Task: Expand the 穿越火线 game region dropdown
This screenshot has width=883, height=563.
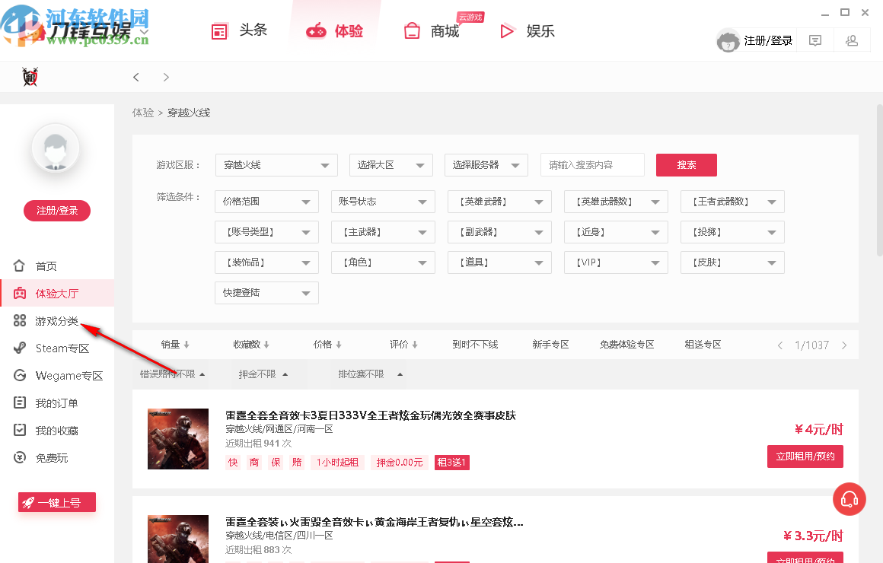Action: pos(276,165)
